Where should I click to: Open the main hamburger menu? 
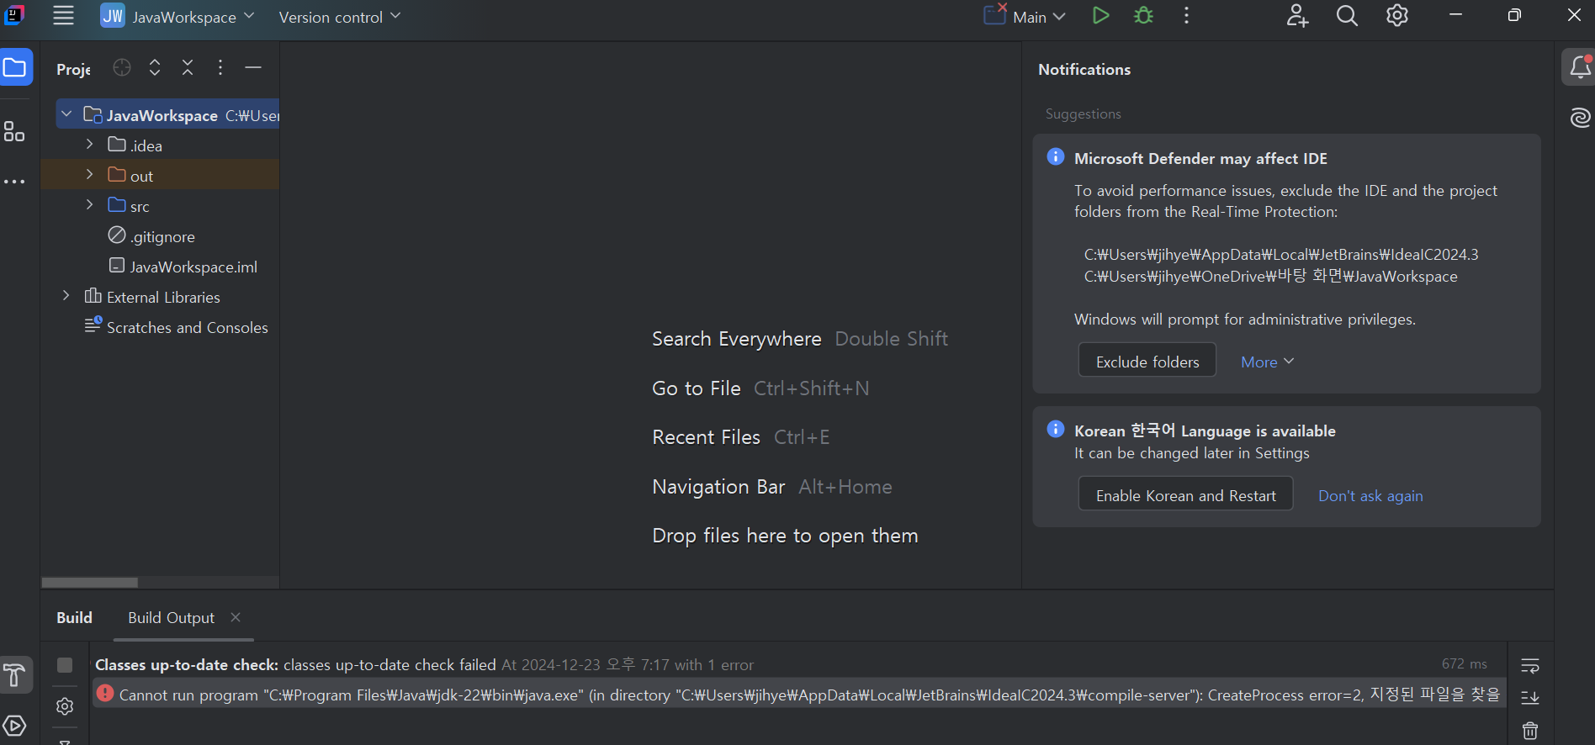point(63,15)
